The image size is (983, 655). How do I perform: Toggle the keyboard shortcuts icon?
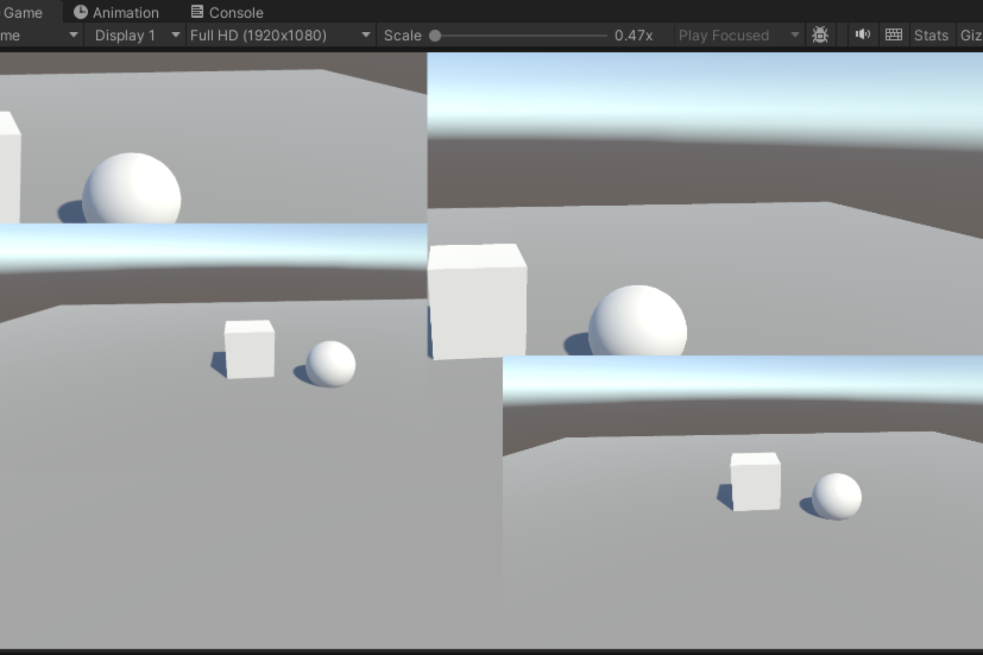(893, 35)
